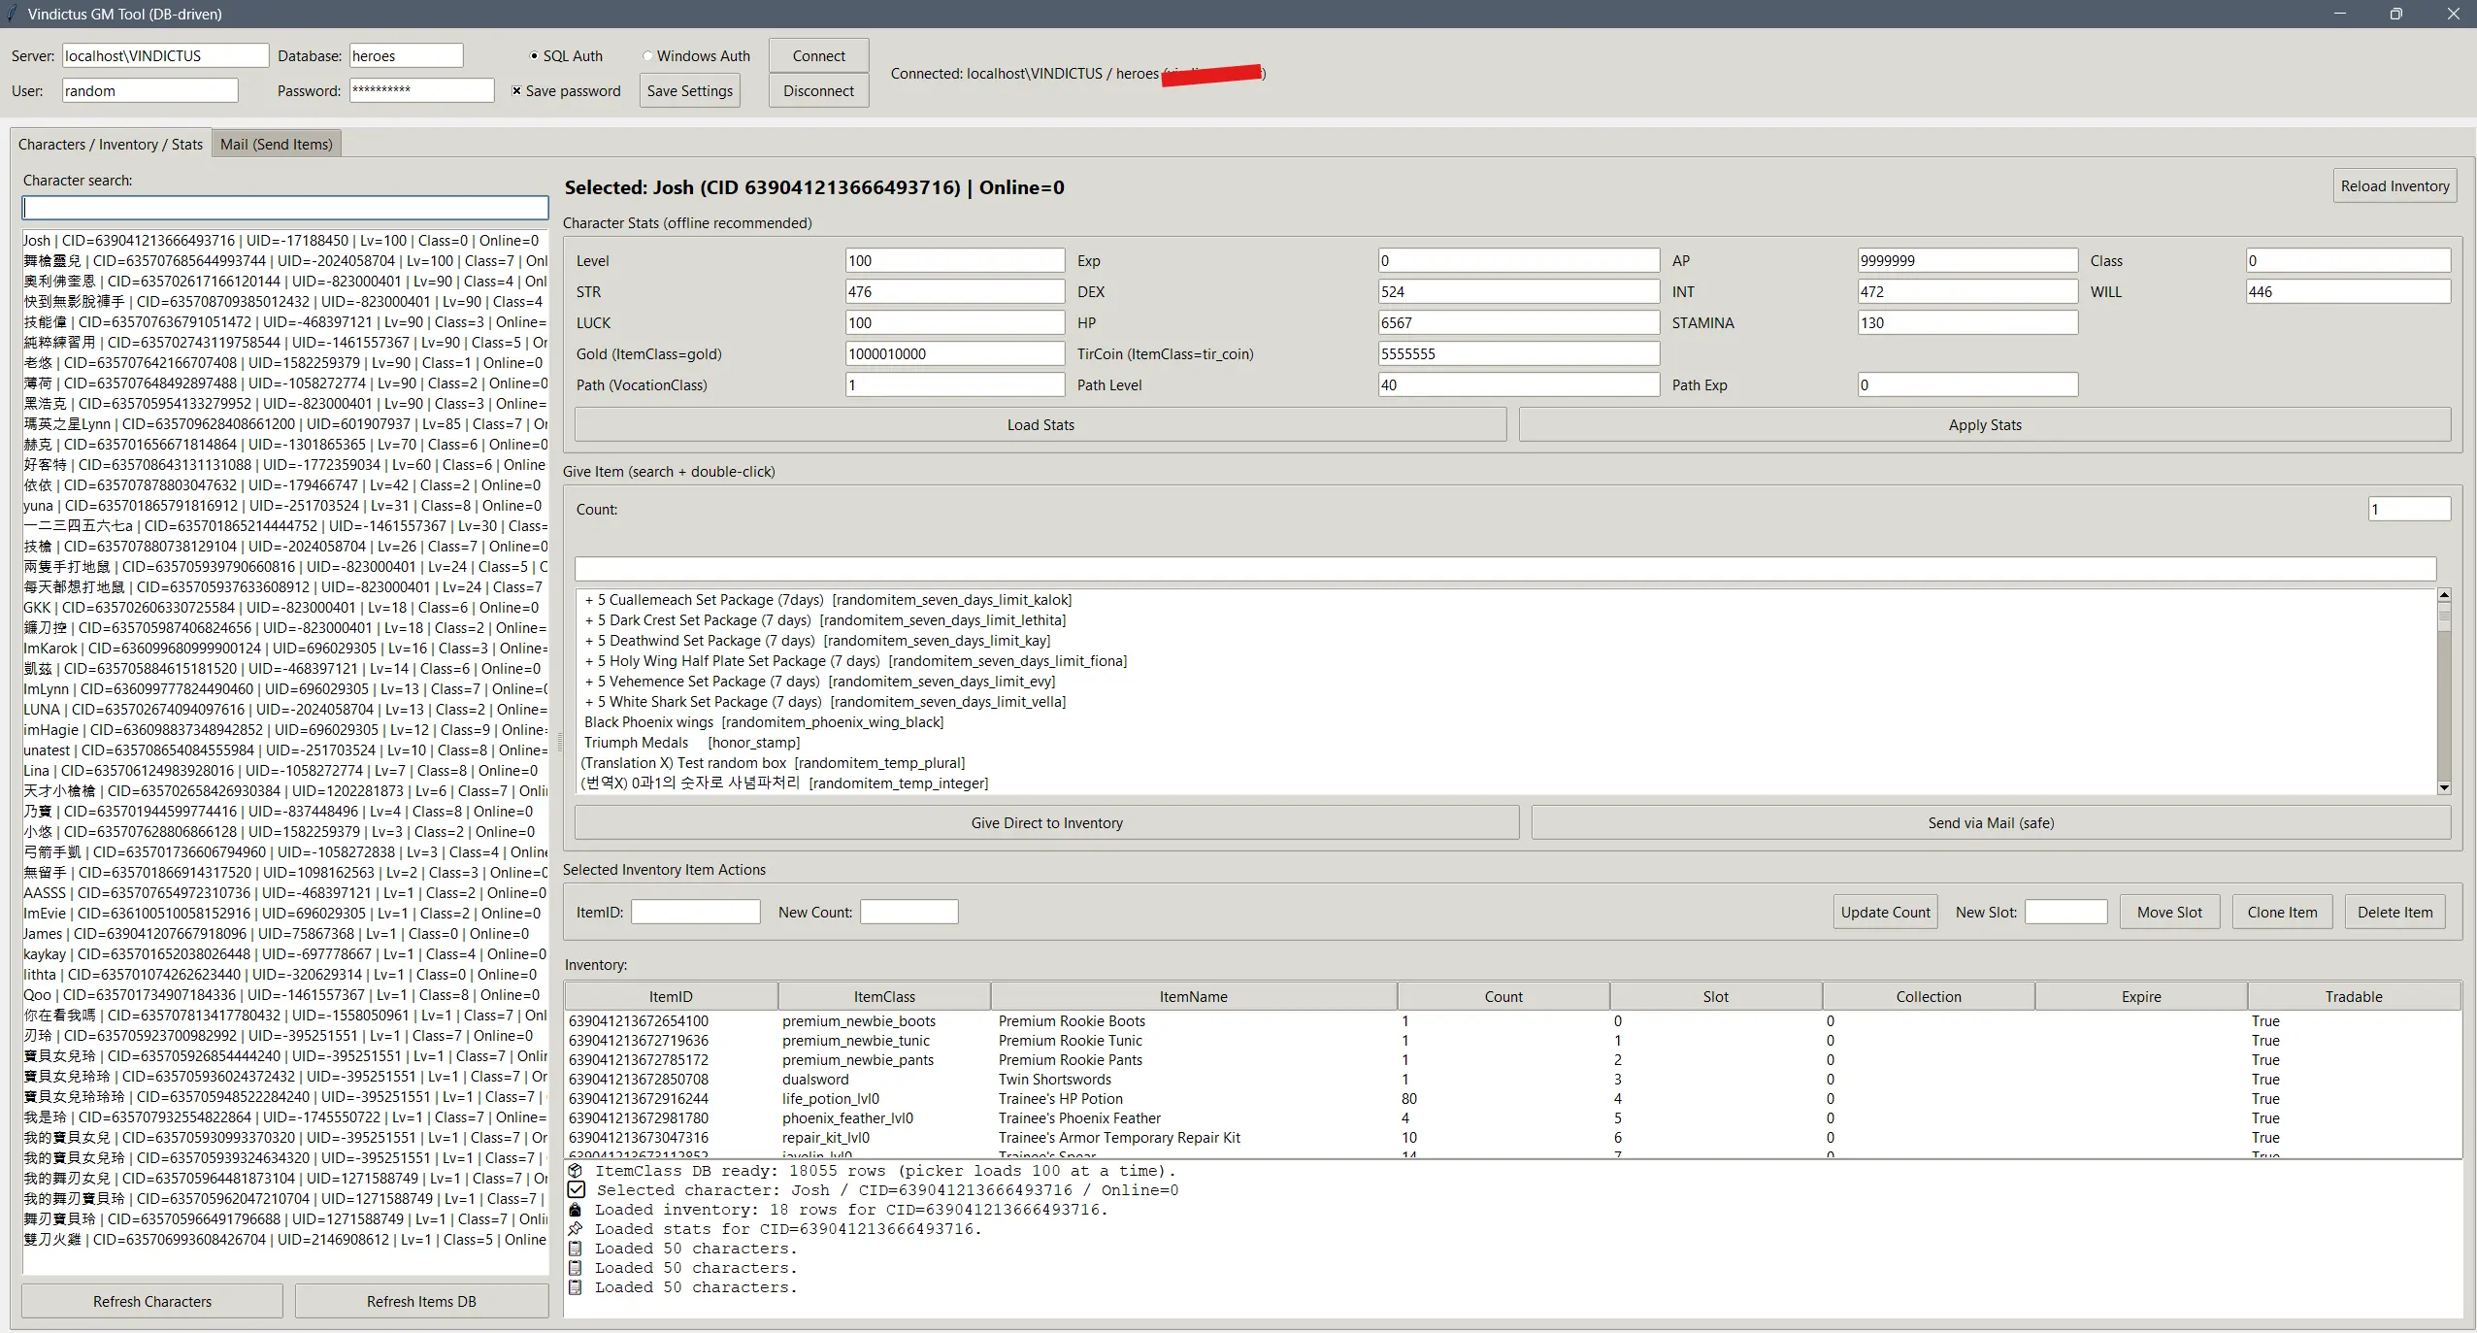Click the Load Stats button

point(1040,425)
